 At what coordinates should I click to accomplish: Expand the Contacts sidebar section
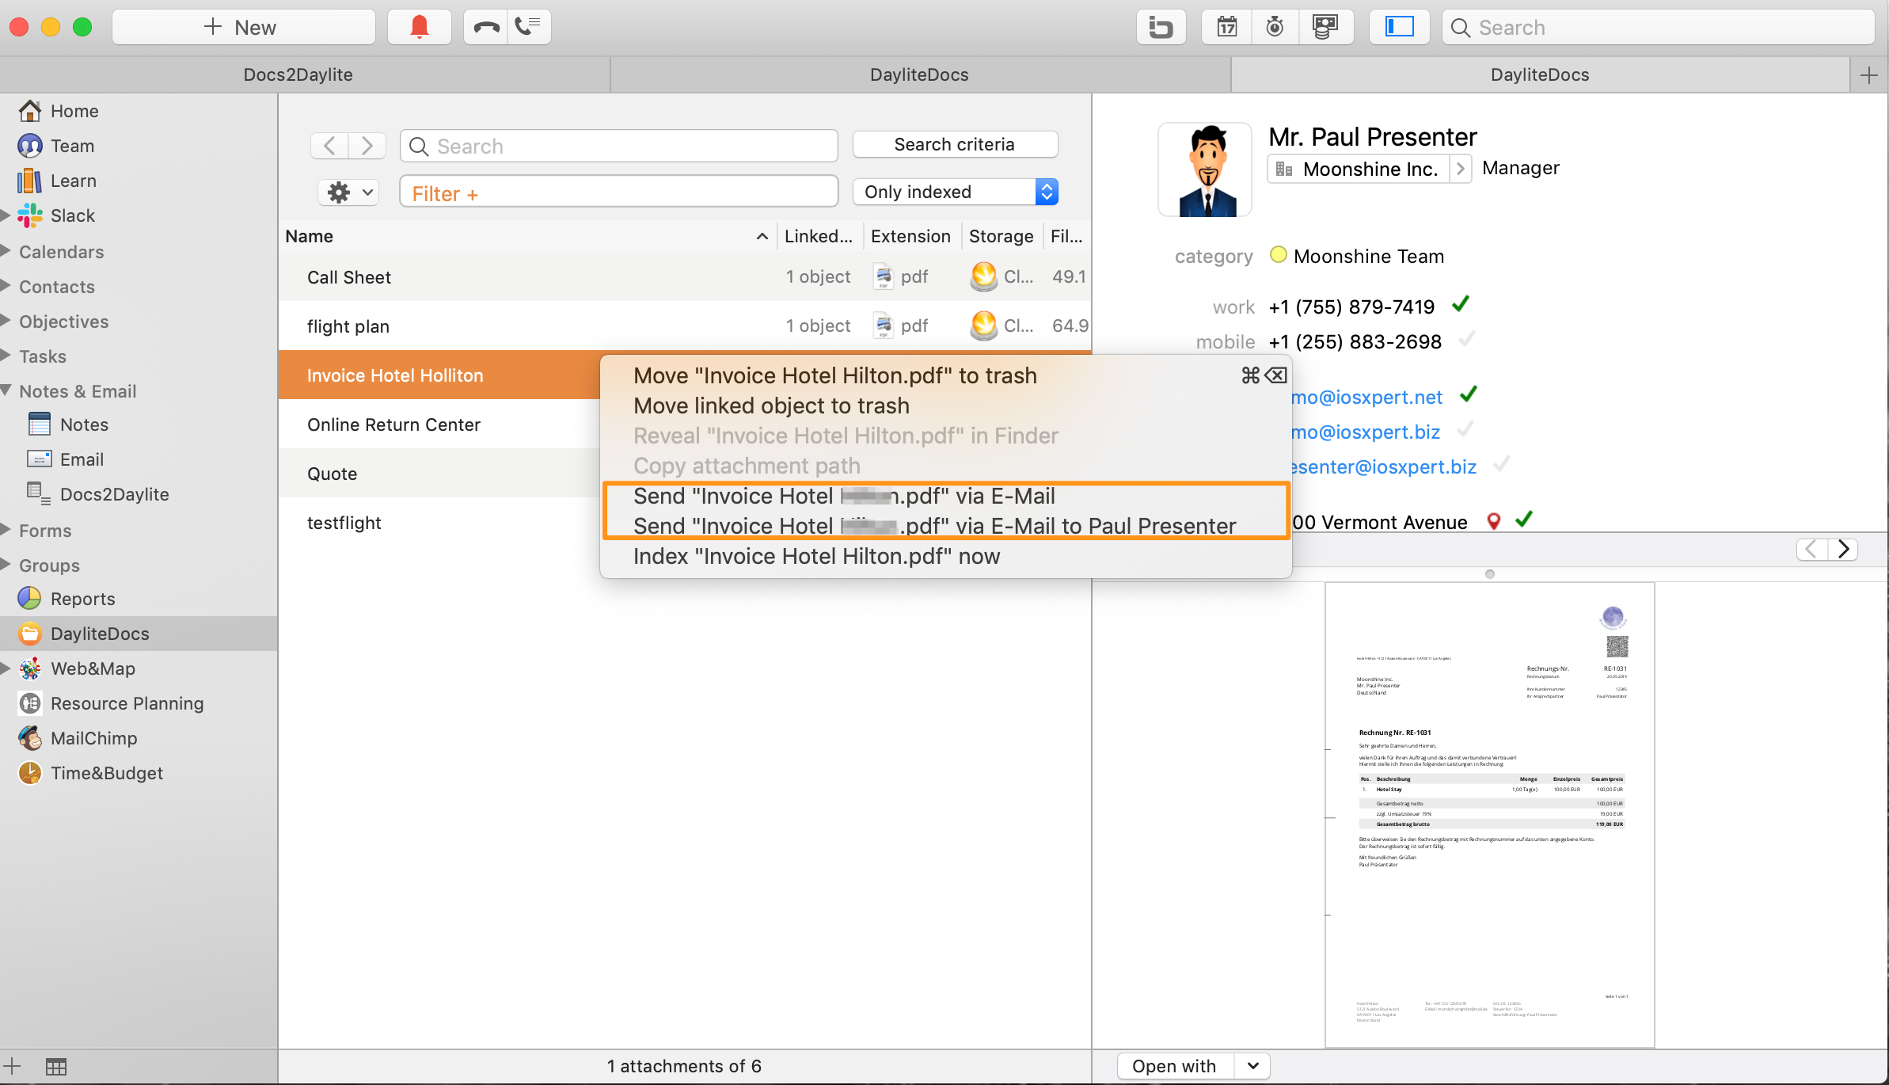[6, 286]
